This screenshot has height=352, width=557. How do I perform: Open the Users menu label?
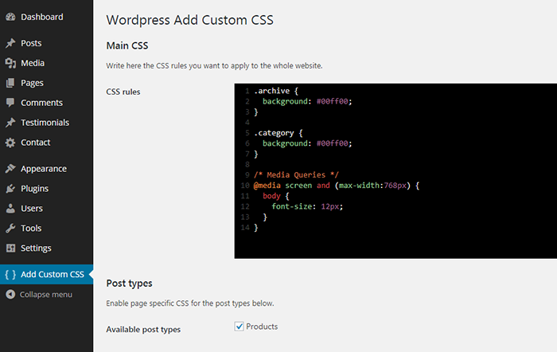32,209
